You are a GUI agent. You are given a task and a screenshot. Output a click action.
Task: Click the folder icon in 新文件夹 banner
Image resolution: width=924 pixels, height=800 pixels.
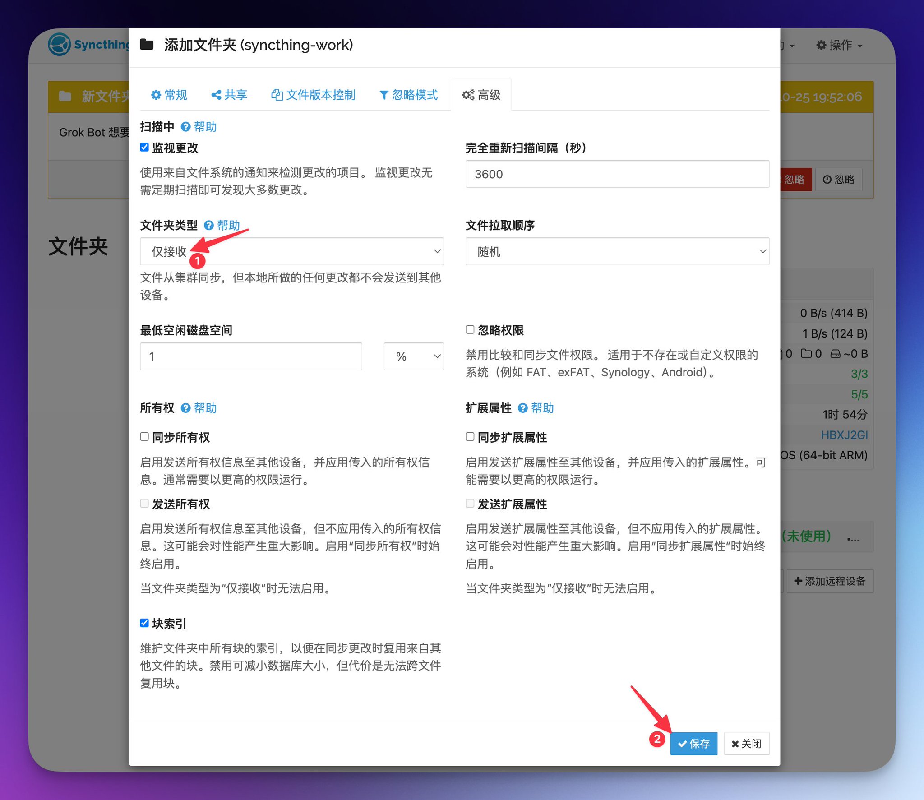65,96
